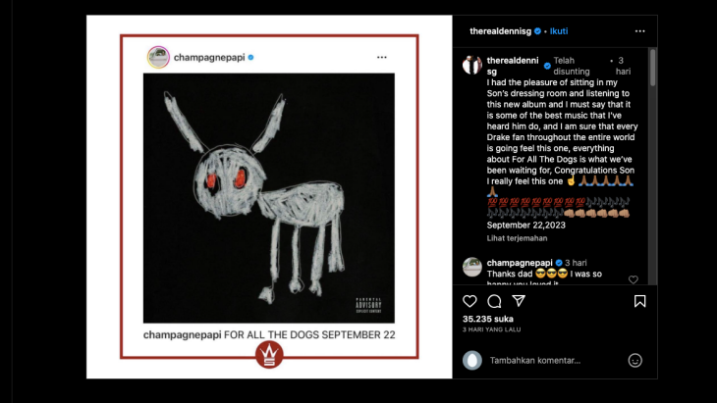This screenshot has height=403, width=717.
Task: Save the post with the bookmark icon
Action: [639, 301]
